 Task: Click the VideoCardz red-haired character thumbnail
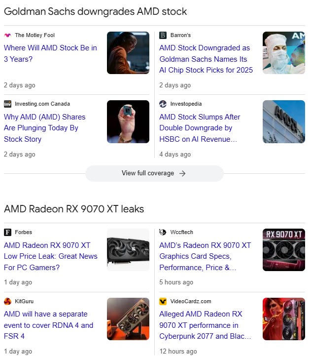(284, 319)
